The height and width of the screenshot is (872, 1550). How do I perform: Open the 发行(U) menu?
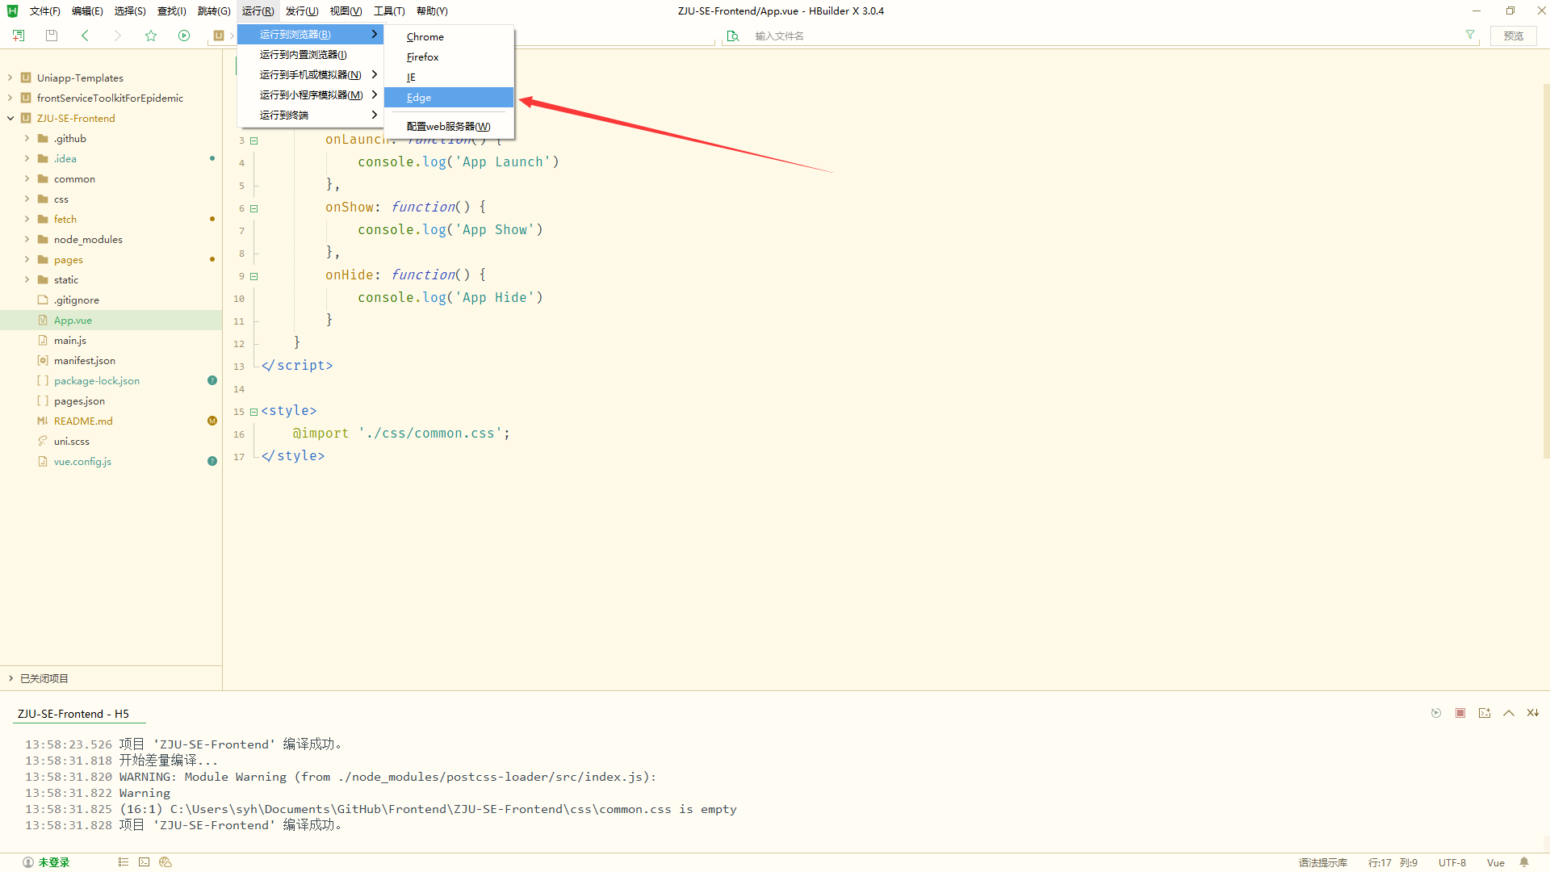coord(301,11)
